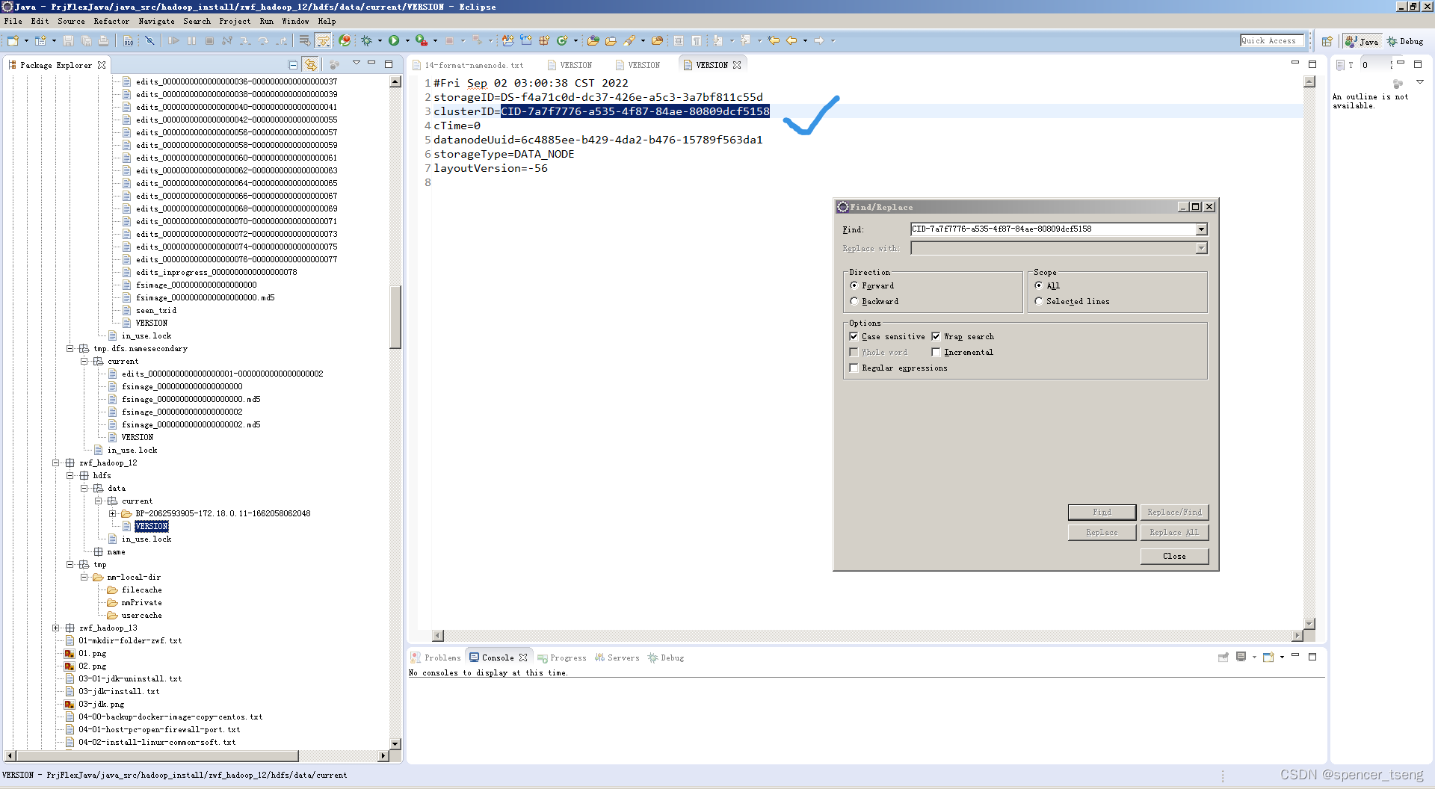
Task: Enable the Regular expressions checkbox
Action: click(854, 368)
